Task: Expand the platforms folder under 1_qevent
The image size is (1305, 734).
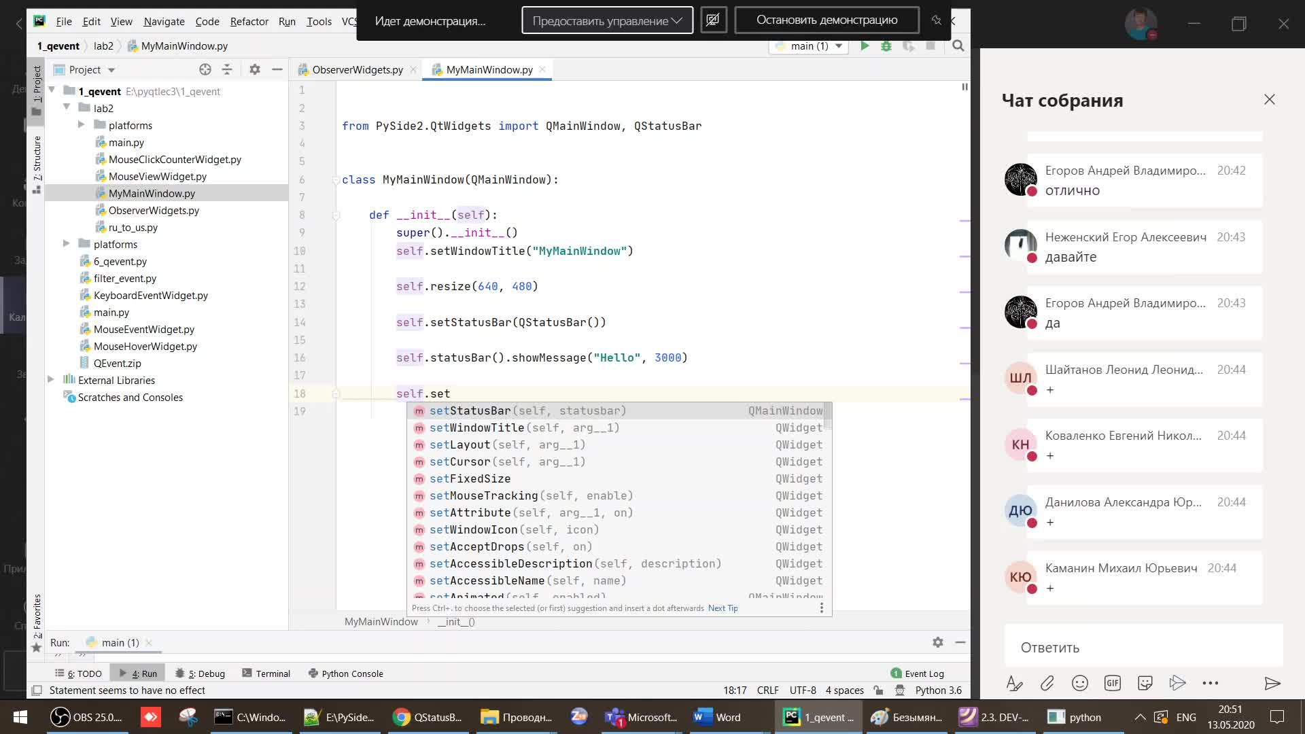Action: click(x=67, y=243)
